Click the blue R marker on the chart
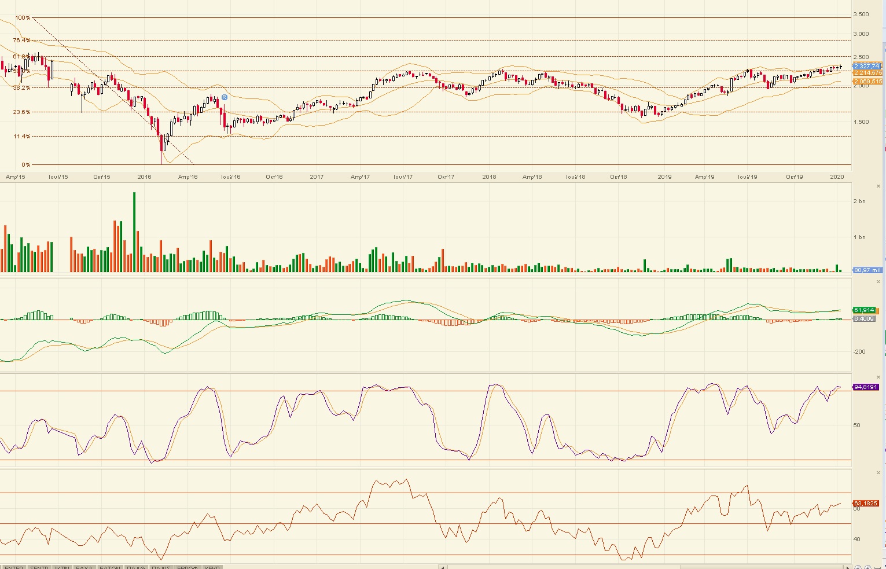 (x=225, y=97)
